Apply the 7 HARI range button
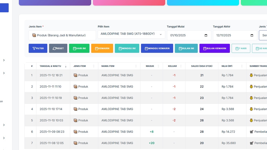The height and width of the screenshot is (150, 267). coord(241,48)
